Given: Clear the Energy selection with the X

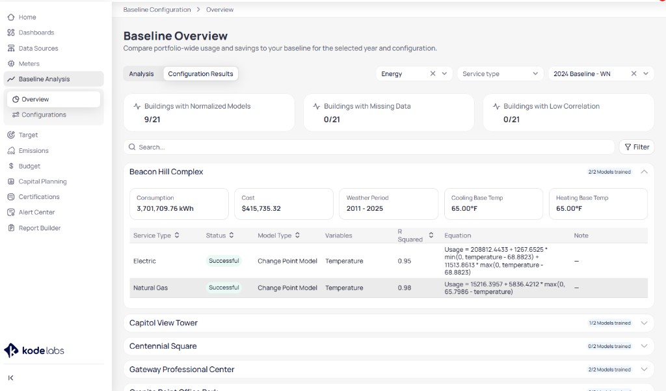Looking at the screenshot, I should pyautogui.click(x=433, y=74).
